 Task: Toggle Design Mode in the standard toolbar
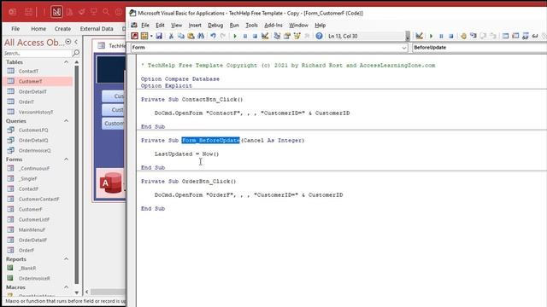coord(265,36)
